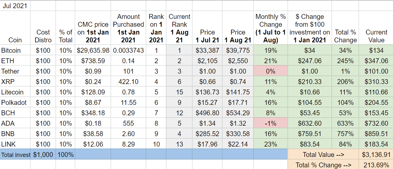Select the 'Bitcoin' coin cell

coord(15,50)
